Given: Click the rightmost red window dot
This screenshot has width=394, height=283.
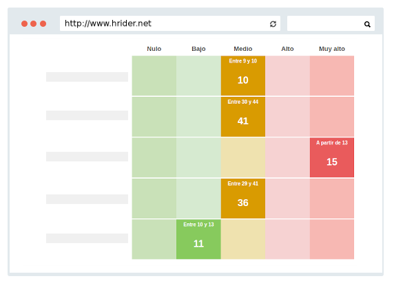Looking at the screenshot, I should (43, 23).
